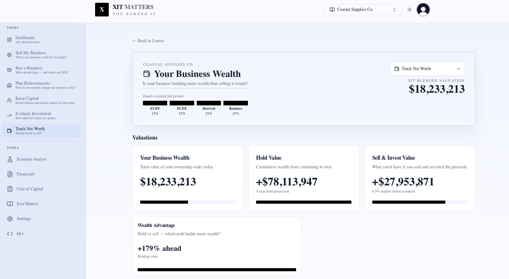This screenshot has height=279, width=509.
Task: Click the Dev code brackets icon
Action: coord(10,233)
